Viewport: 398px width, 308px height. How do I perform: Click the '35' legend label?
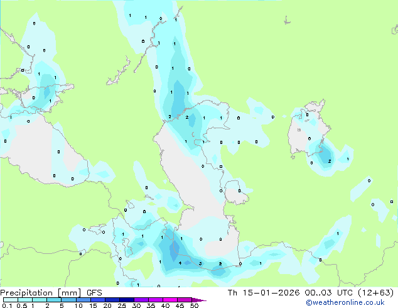pyautogui.click(x=151, y=305)
